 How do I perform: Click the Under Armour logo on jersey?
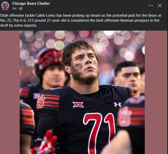[117, 104]
